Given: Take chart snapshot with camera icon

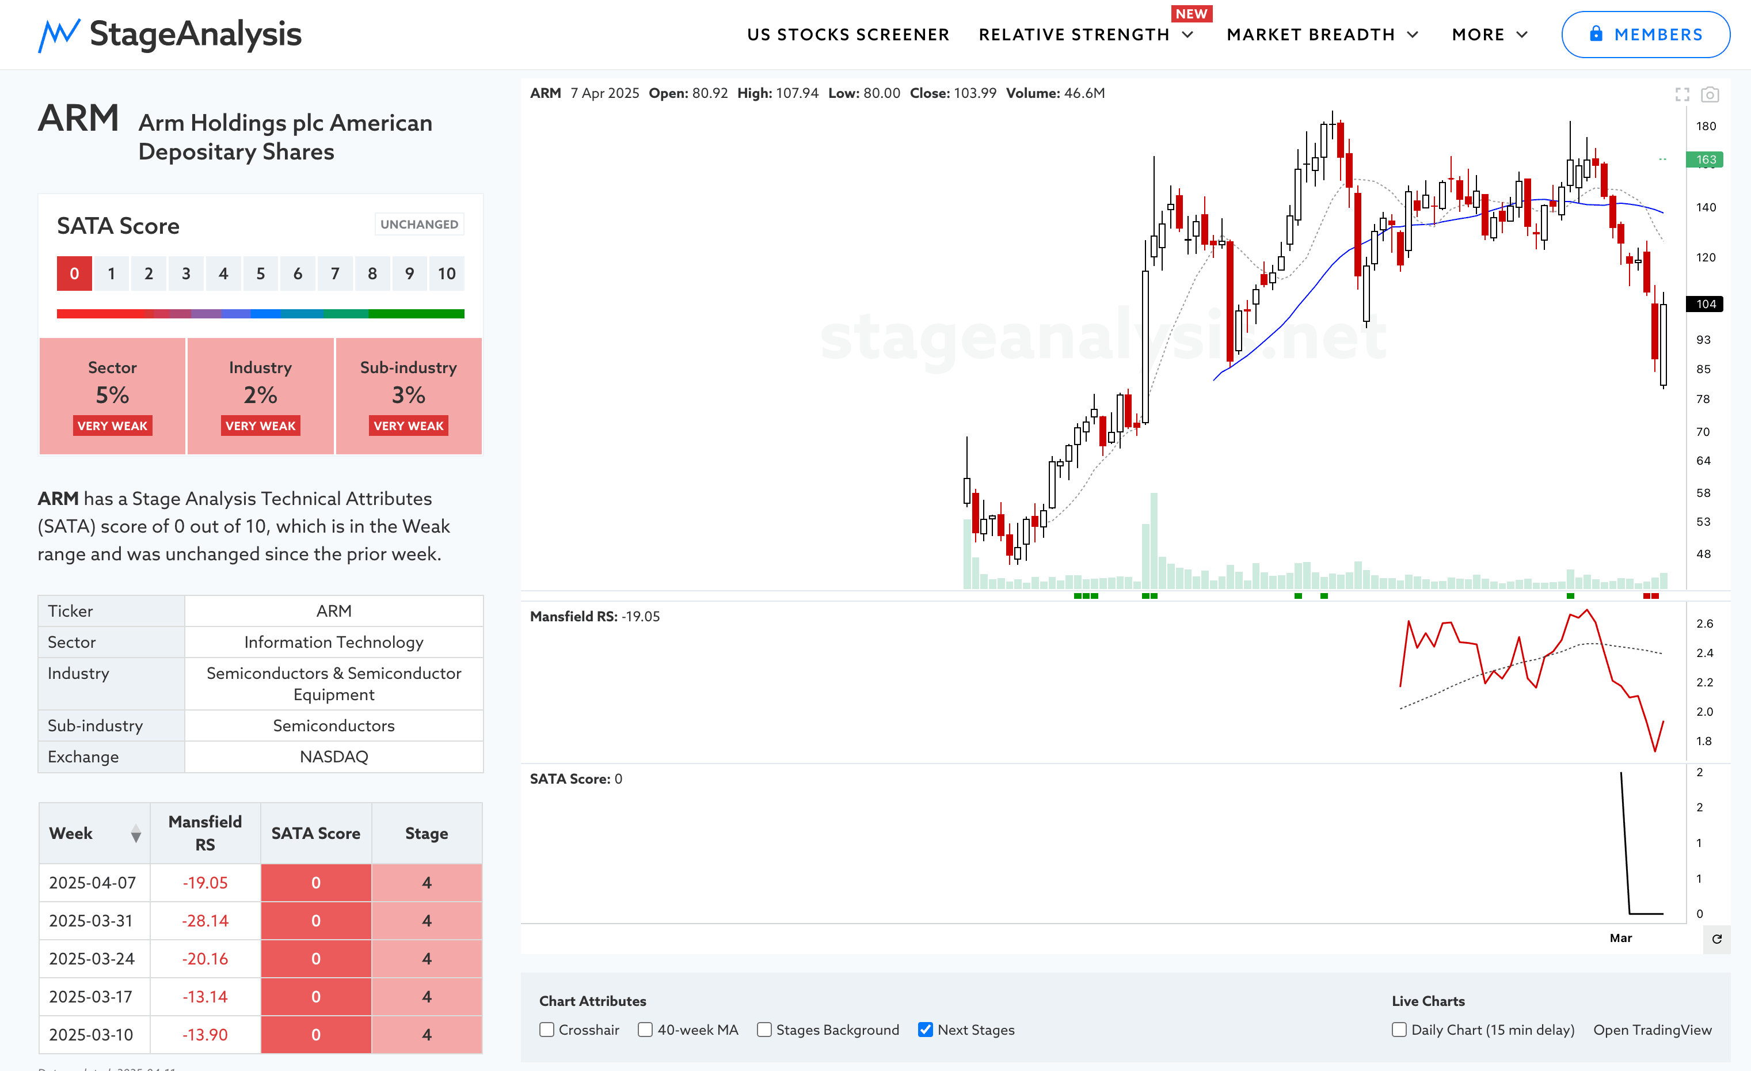Looking at the screenshot, I should coord(1710,94).
